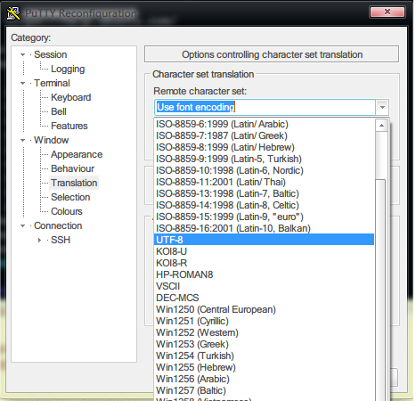416x401 pixels.
Task: Select the HP-ROMAN8 option
Action: coord(265,274)
